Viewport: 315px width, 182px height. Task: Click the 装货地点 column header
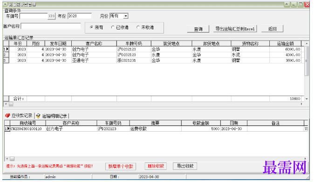[x=171, y=43]
